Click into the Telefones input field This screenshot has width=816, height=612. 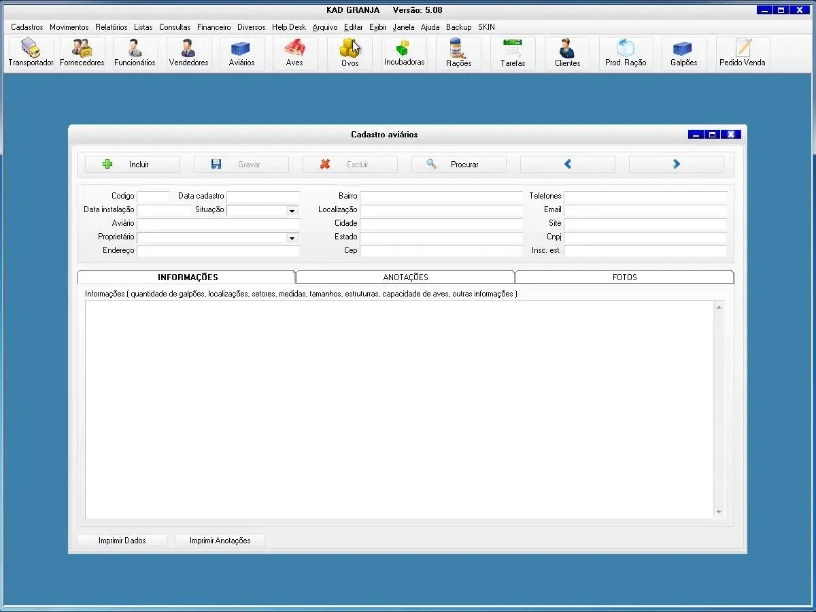point(645,197)
